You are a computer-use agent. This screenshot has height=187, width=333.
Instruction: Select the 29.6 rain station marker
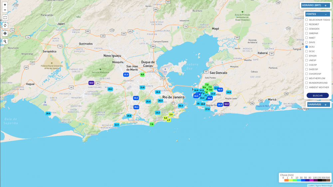tap(48, 114)
